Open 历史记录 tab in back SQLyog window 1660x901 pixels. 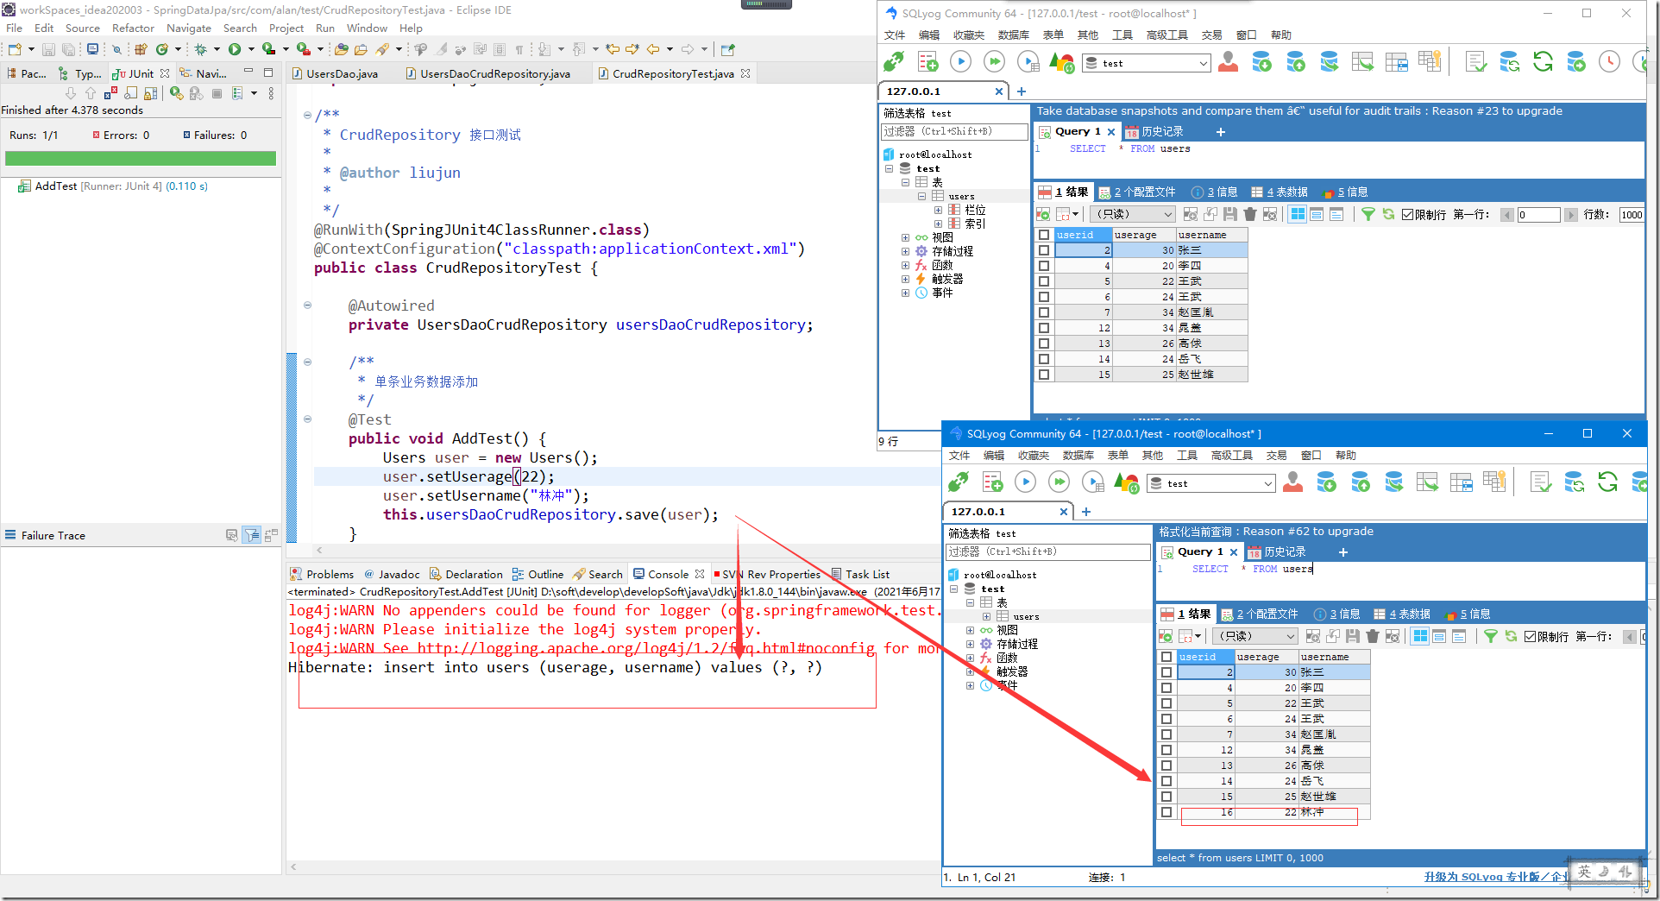1154,131
